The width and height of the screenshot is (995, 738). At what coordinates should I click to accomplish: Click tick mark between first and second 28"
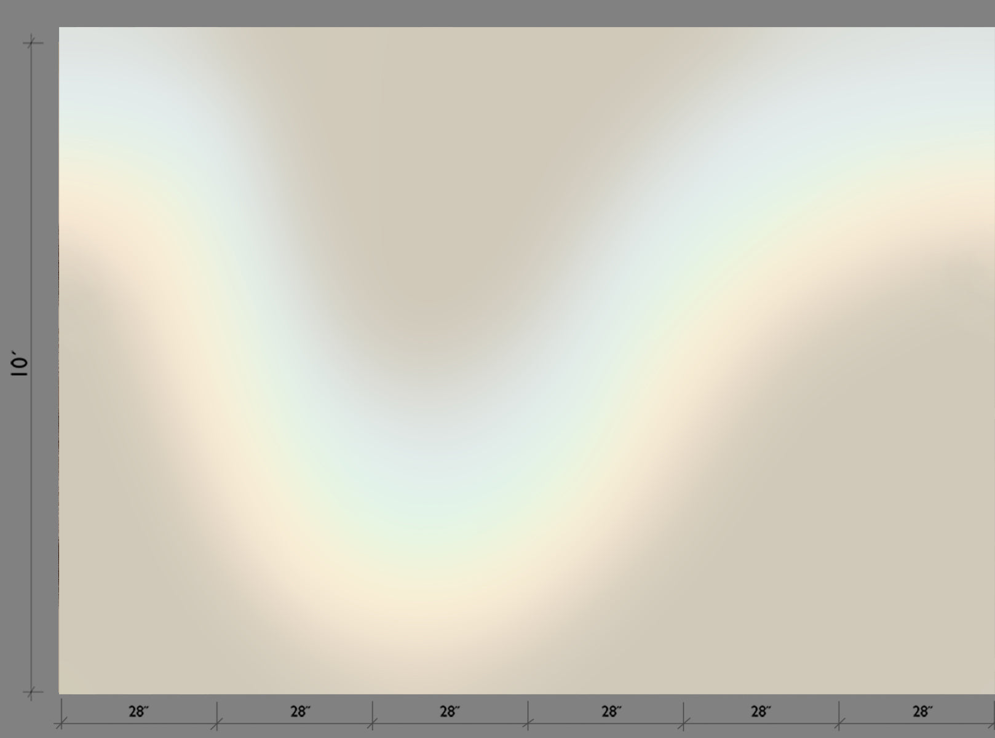[216, 723]
